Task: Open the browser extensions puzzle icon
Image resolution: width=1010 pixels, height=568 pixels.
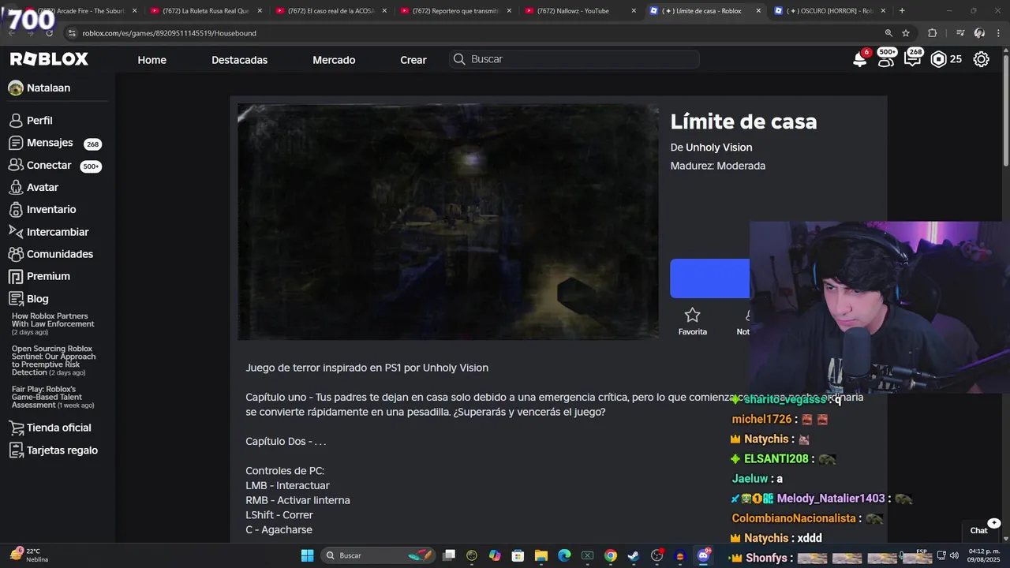Action: point(933,33)
